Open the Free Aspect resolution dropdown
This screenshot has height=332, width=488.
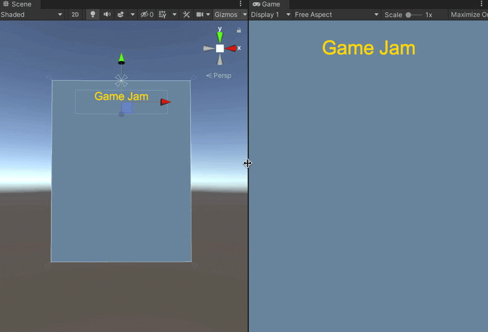pyautogui.click(x=336, y=15)
